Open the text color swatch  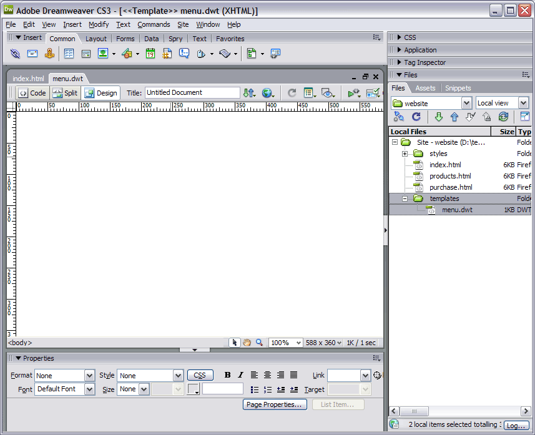click(194, 389)
